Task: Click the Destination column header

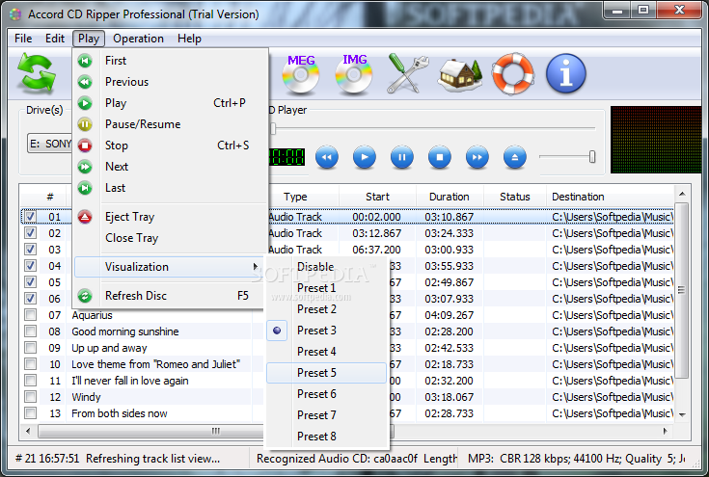Action: [x=610, y=197]
